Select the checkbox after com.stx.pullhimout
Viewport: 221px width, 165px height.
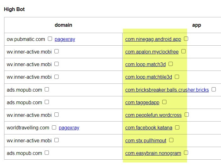click(x=171, y=140)
